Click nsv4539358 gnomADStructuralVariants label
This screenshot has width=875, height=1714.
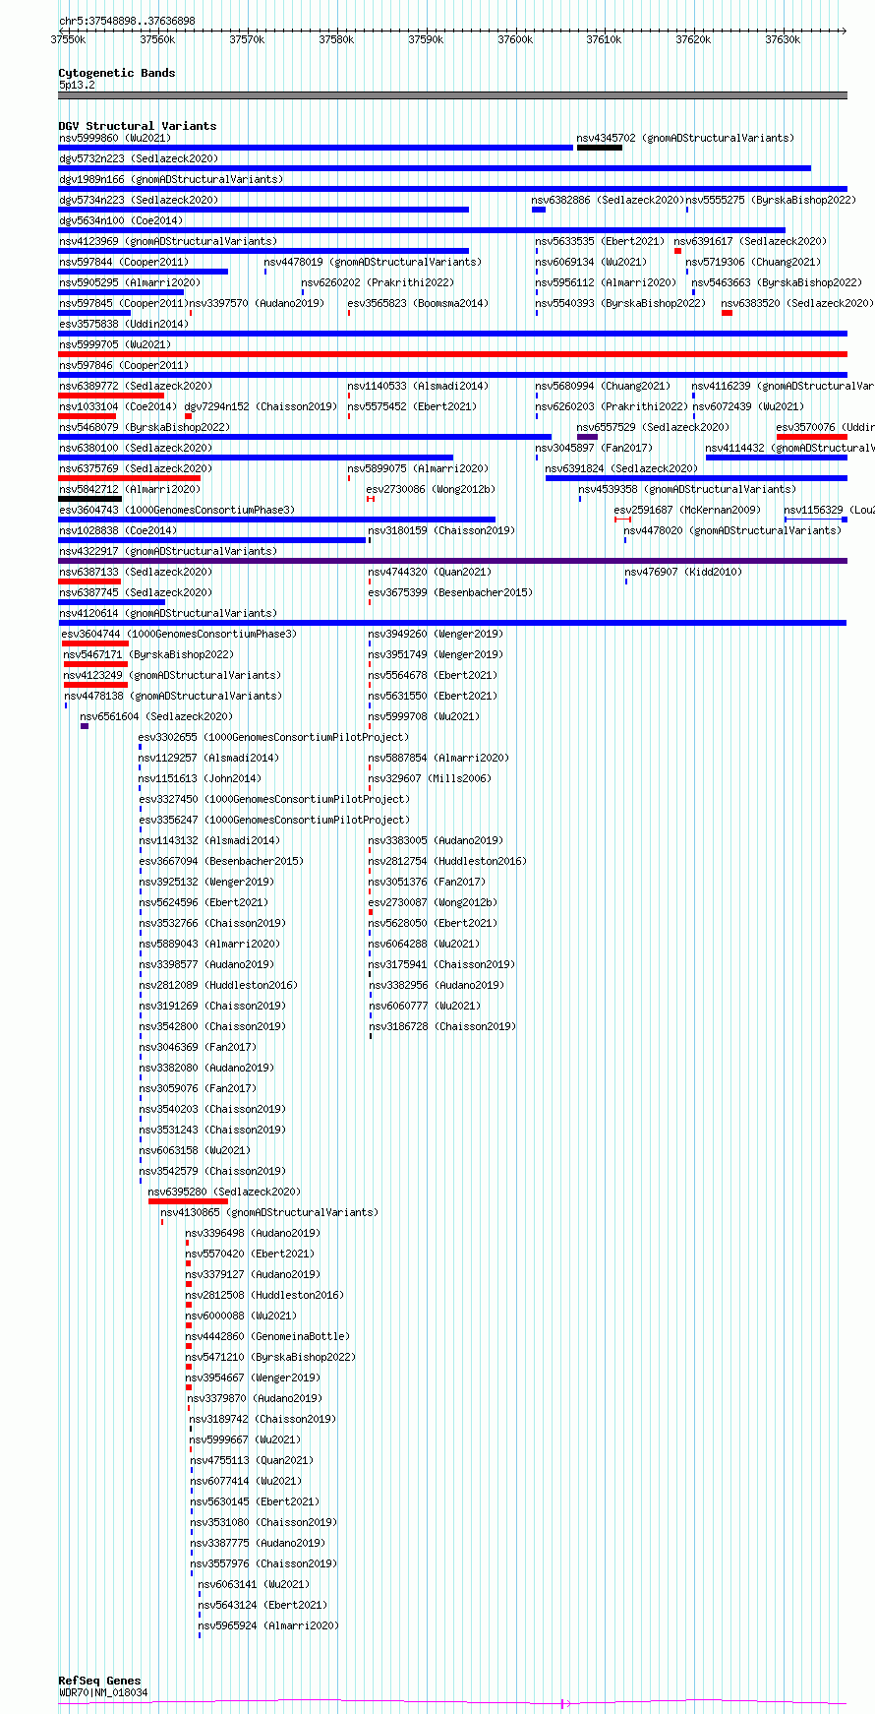(x=687, y=490)
